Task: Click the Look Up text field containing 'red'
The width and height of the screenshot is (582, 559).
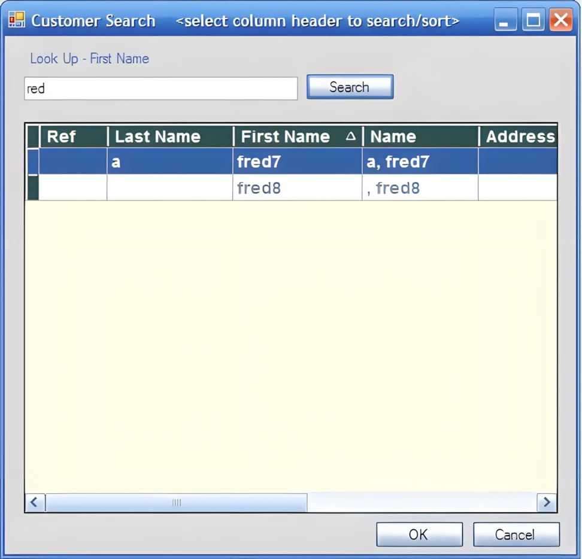Action: point(160,89)
